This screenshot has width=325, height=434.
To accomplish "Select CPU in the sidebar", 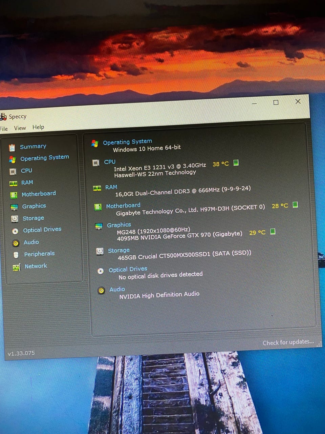I will [26, 171].
